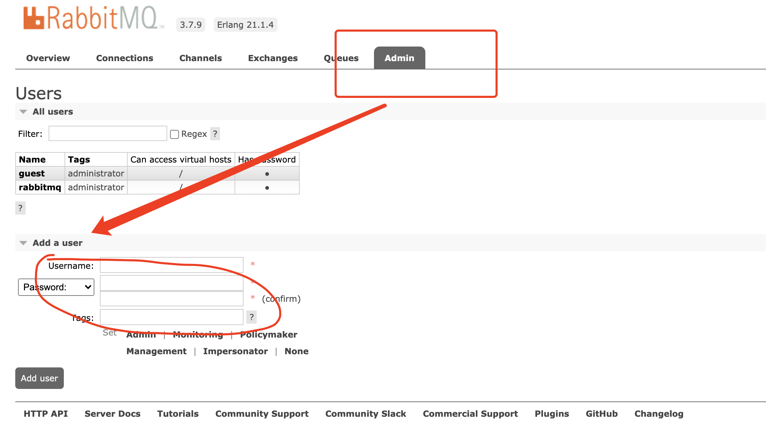Focus the Username input field

172,265
